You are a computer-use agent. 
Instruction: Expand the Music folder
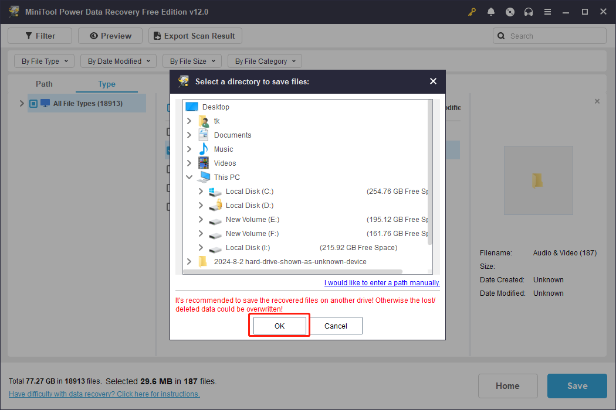[x=189, y=149]
